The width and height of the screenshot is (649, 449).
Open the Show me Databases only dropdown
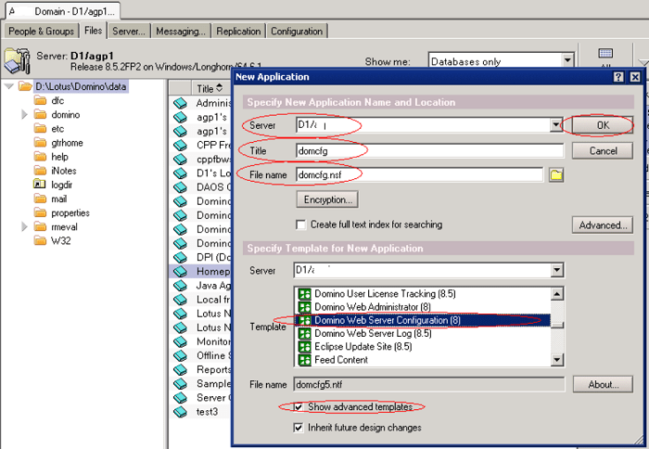567,61
